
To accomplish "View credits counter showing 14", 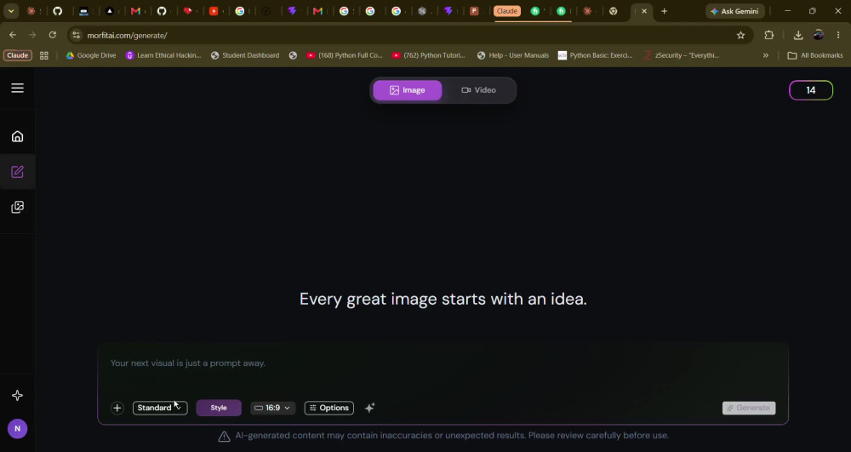I will coord(811,90).
